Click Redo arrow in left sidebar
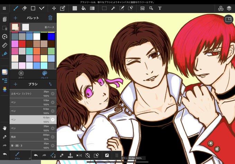The image size is (235, 164). [x=4, y=145]
